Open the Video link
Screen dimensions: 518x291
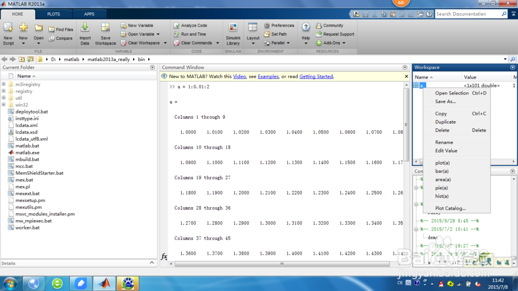pyautogui.click(x=239, y=76)
